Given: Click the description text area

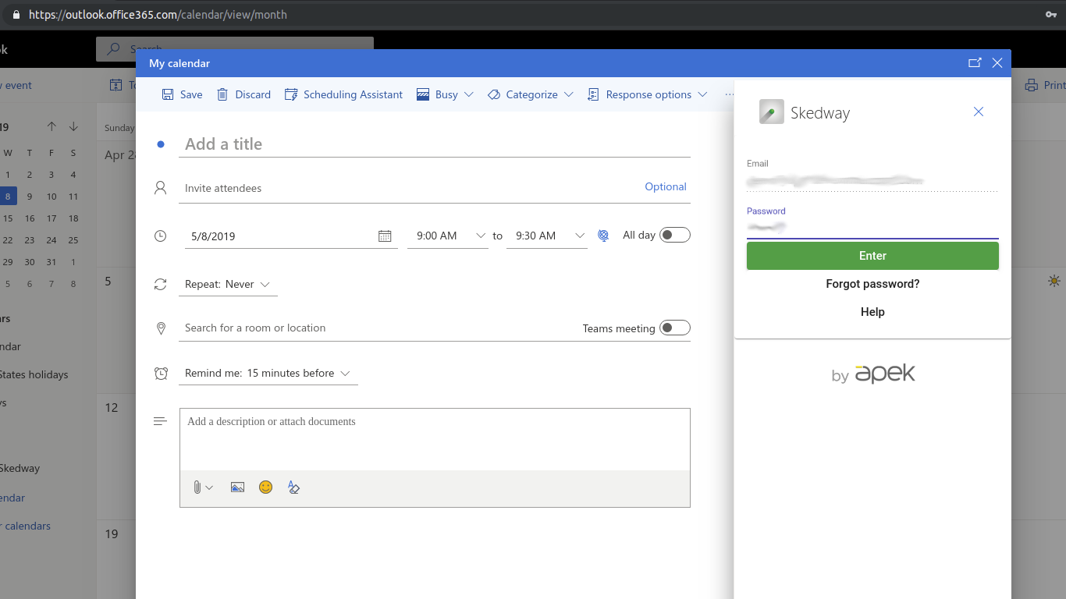Looking at the screenshot, I should point(435,439).
